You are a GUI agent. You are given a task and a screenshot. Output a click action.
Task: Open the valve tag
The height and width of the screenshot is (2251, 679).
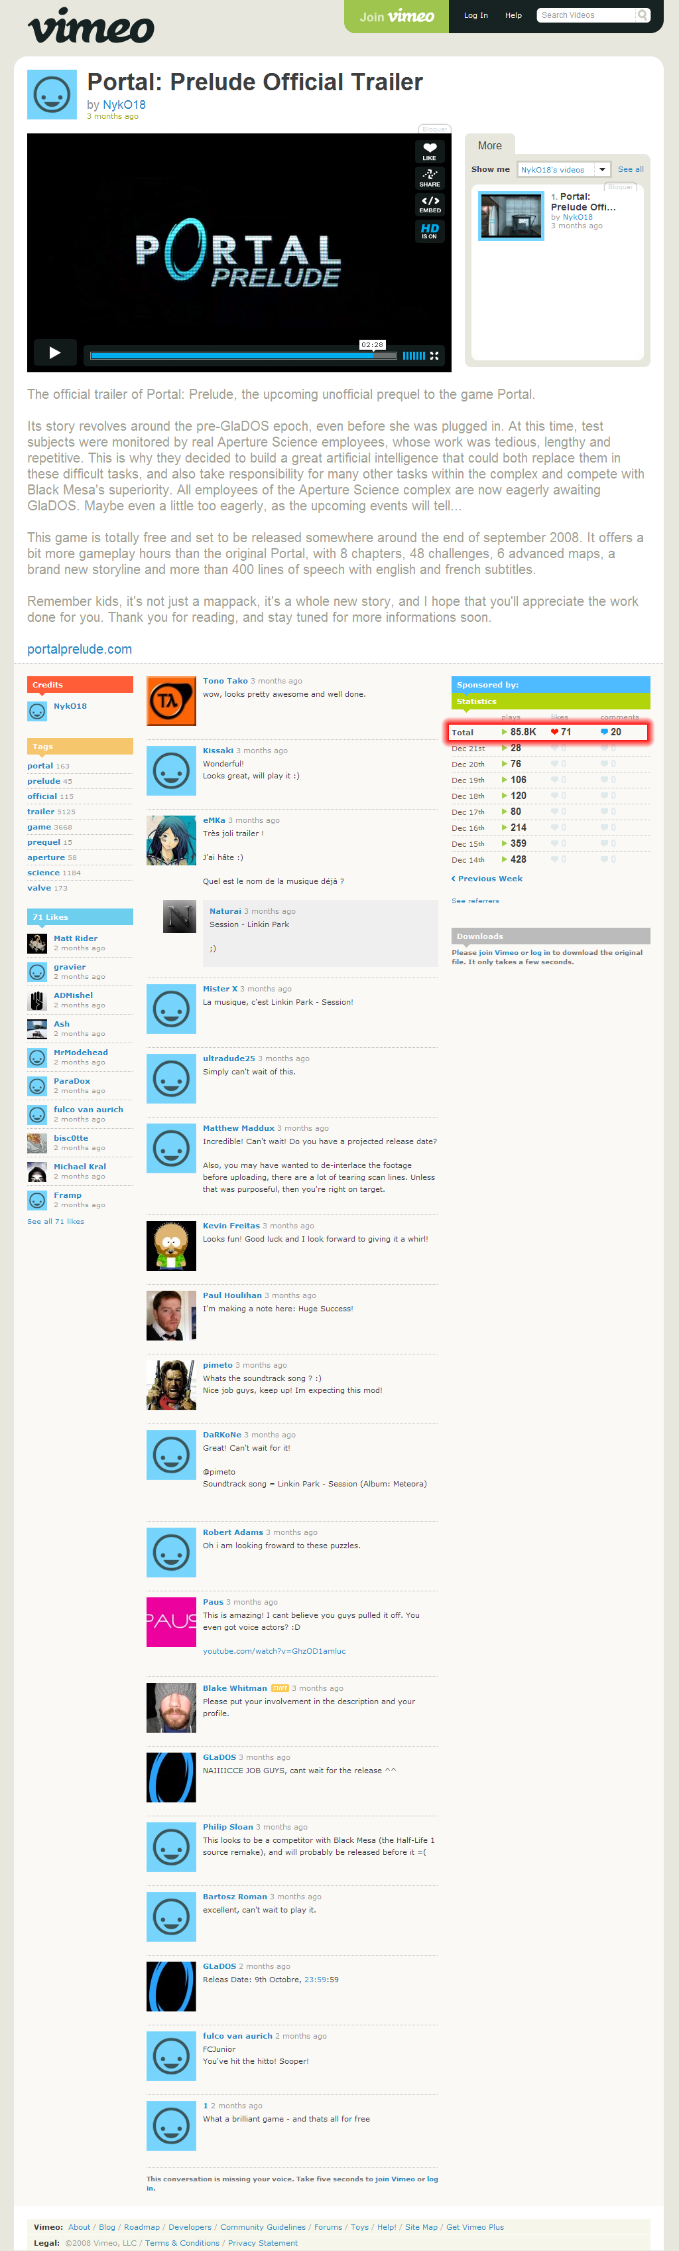pos(39,888)
